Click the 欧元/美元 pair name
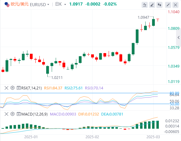Viewport: 181px width, 141px height. pos(19,4)
